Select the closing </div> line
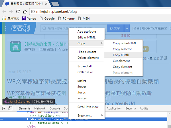The image size is (171, 128). click(32, 127)
